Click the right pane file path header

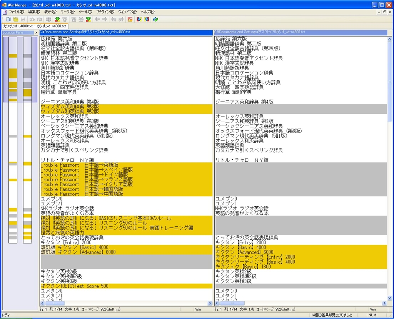[301, 32]
